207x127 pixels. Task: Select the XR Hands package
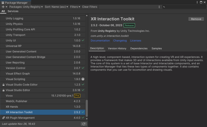(x=43, y=107)
